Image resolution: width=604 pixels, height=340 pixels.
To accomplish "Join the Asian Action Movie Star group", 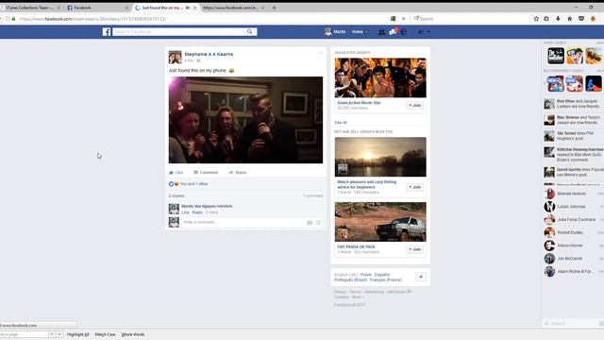I will click(x=415, y=105).
